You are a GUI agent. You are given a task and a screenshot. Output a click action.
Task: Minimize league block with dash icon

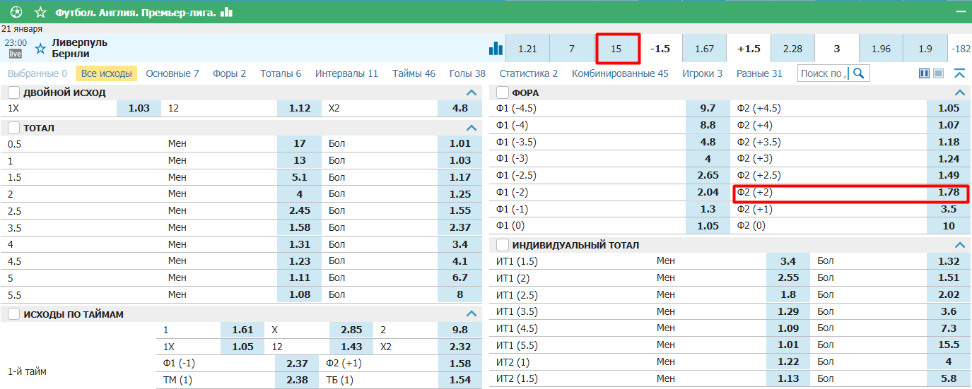pyautogui.click(x=960, y=12)
